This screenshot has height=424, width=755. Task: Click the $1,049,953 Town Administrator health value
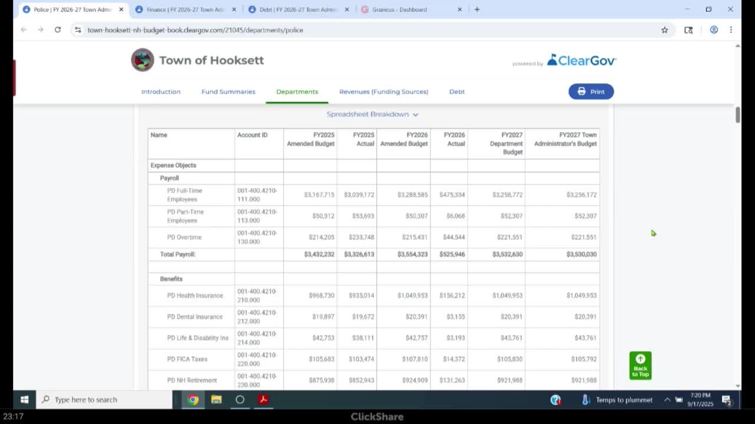582,296
